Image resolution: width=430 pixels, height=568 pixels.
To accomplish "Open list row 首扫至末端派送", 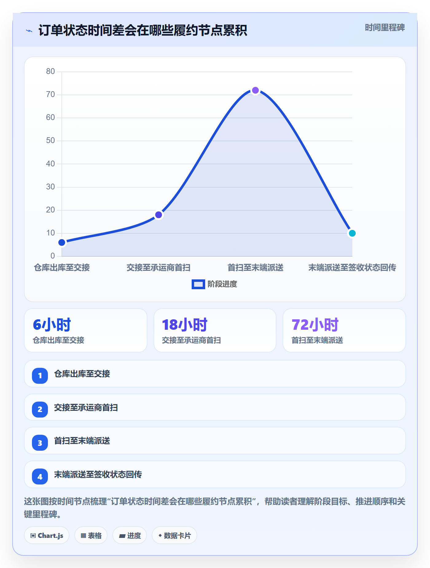I will point(215,441).
